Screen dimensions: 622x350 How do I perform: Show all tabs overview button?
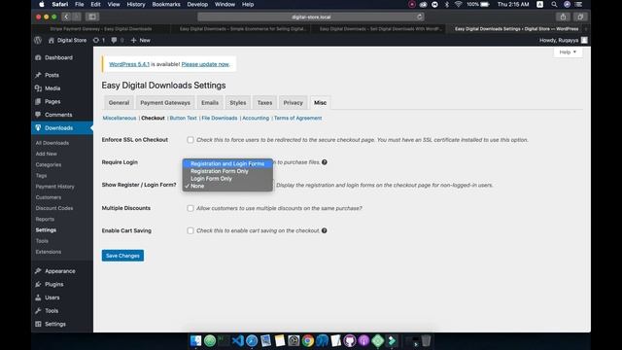(x=580, y=17)
